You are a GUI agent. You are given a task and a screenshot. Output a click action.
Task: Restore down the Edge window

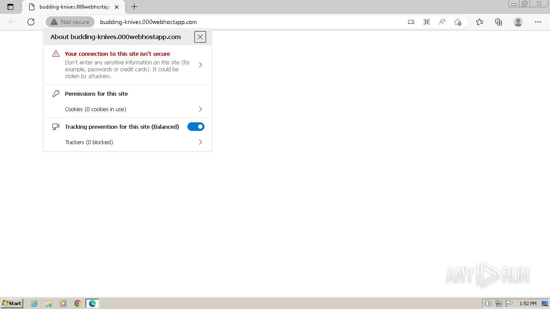tap(525, 4)
